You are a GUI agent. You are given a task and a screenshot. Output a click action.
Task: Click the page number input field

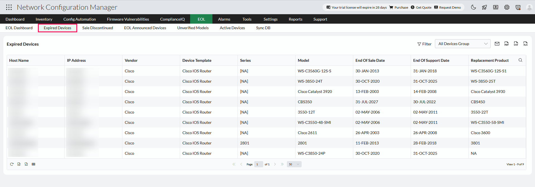258,164
